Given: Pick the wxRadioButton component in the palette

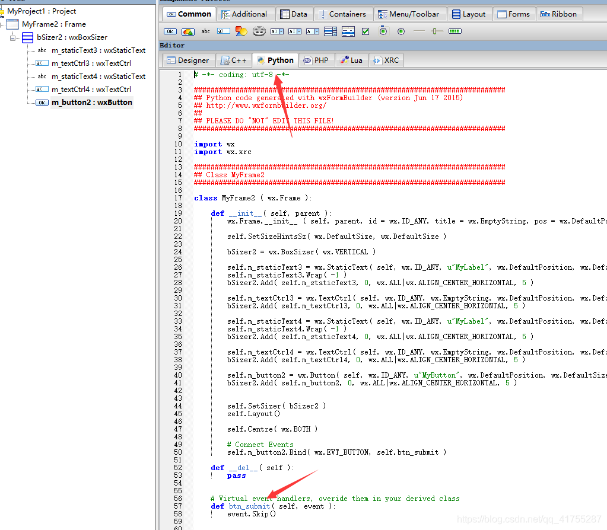Looking at the screenshot, I should tap(401, 31).
